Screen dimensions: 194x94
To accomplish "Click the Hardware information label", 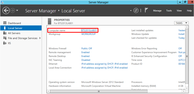I will point(60,86).
